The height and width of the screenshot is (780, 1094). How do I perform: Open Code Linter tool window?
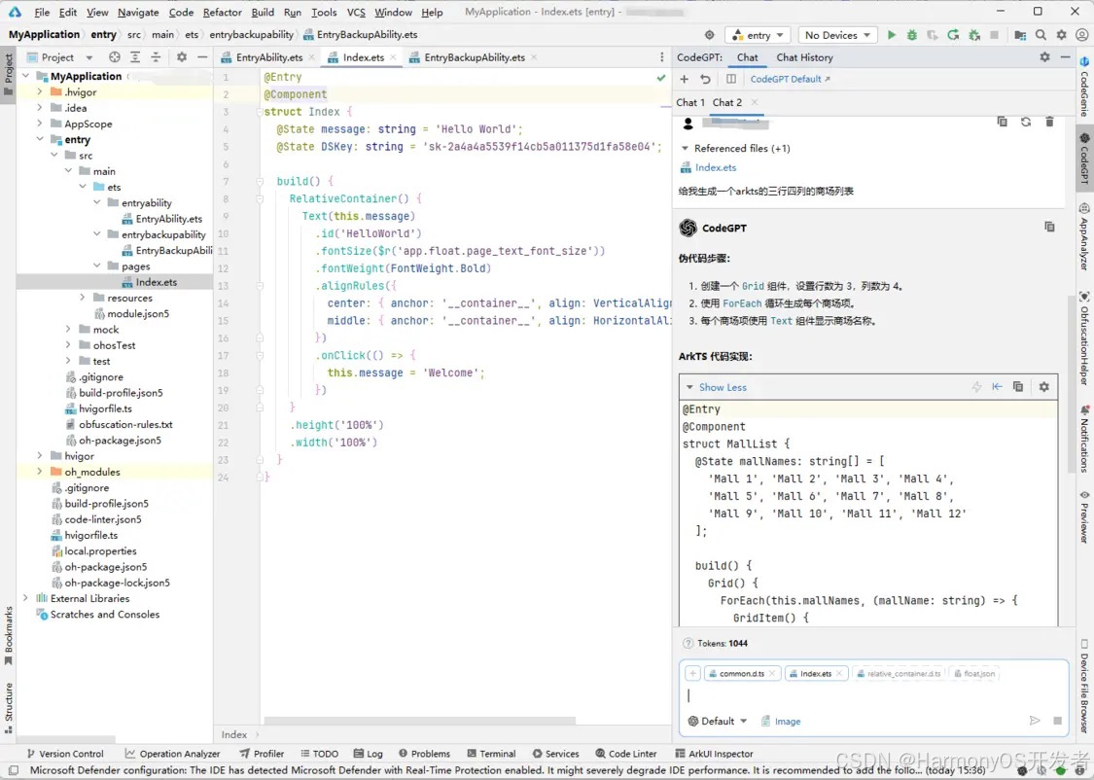(626, 754)
